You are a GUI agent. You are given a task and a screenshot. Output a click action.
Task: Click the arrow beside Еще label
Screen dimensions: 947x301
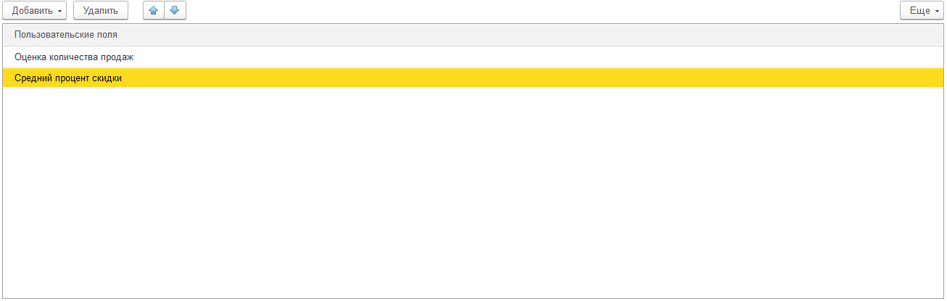pyautogui.click(x=937, y=12)
